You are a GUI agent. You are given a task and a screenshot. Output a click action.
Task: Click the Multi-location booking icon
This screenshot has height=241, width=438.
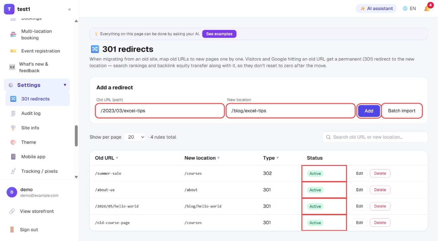tap(13, 34)
